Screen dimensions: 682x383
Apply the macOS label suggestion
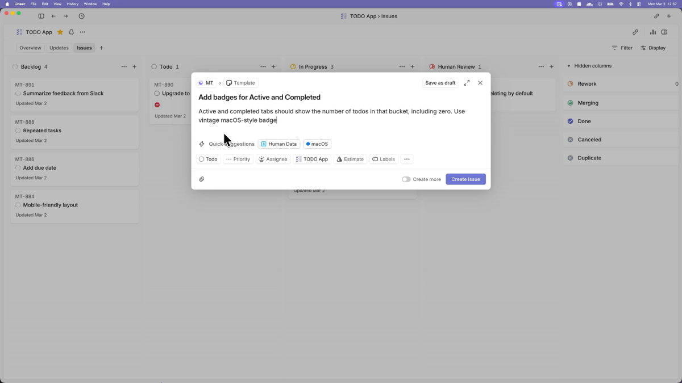pyautogui.click(x=317, y=144)
